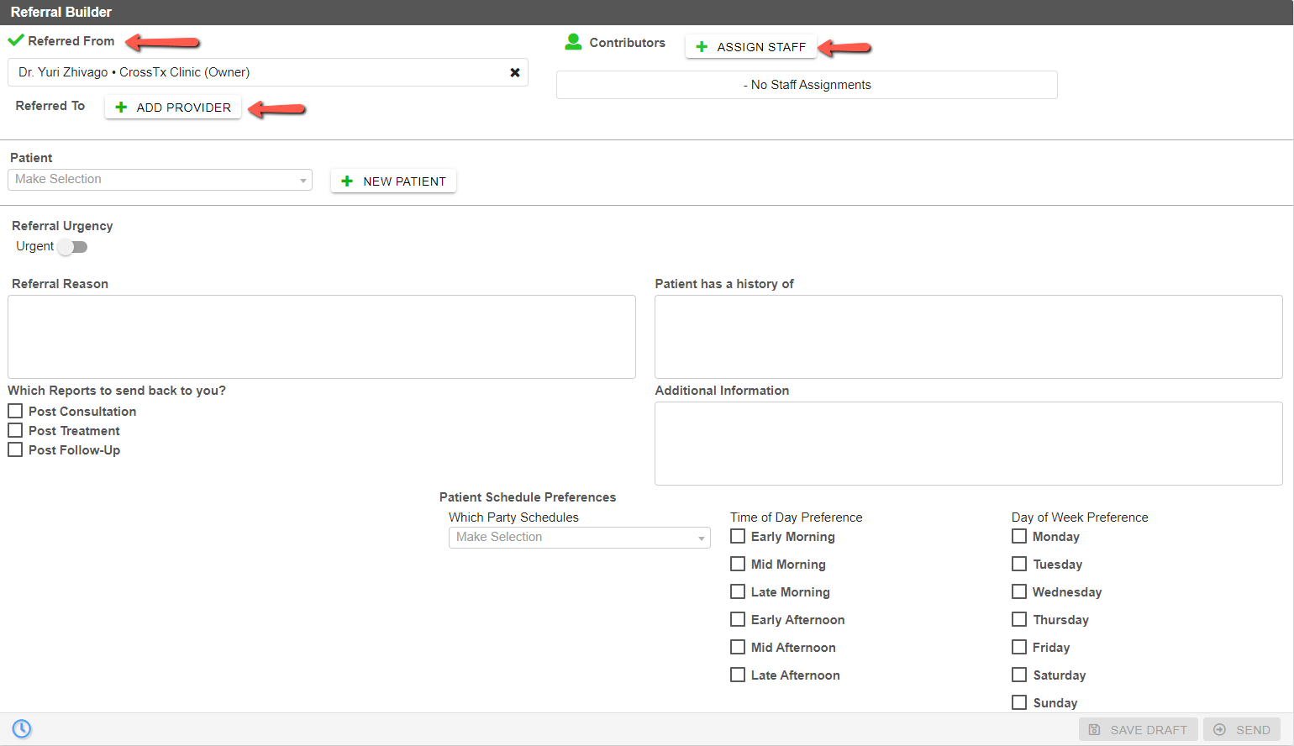The height and width of the screenshot is (746, 1294).
Task: Enable the Mid Morning preference
Action: click(x=738, y=564)
